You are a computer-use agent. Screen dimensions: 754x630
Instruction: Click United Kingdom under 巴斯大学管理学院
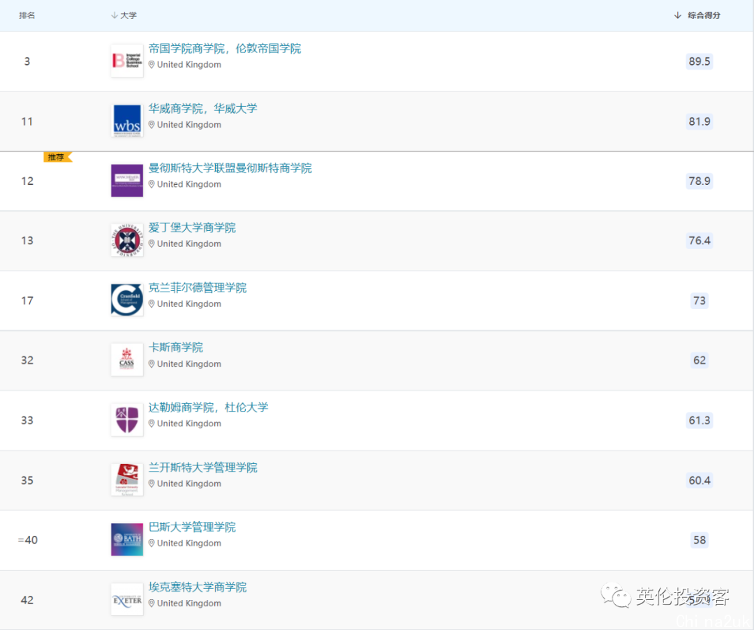(189, 543)
